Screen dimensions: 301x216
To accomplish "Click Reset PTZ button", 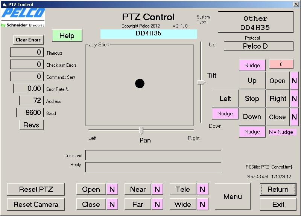I will 36,189.
